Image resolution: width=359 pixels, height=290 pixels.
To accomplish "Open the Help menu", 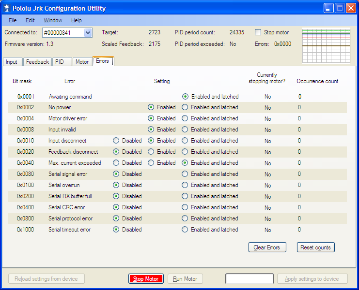I will [x=76, y=21].
